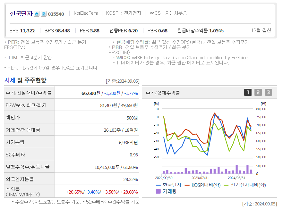Click the 시세 및 주주현황 heading
The height and width of the screenshot is (208, 283).
25,80
